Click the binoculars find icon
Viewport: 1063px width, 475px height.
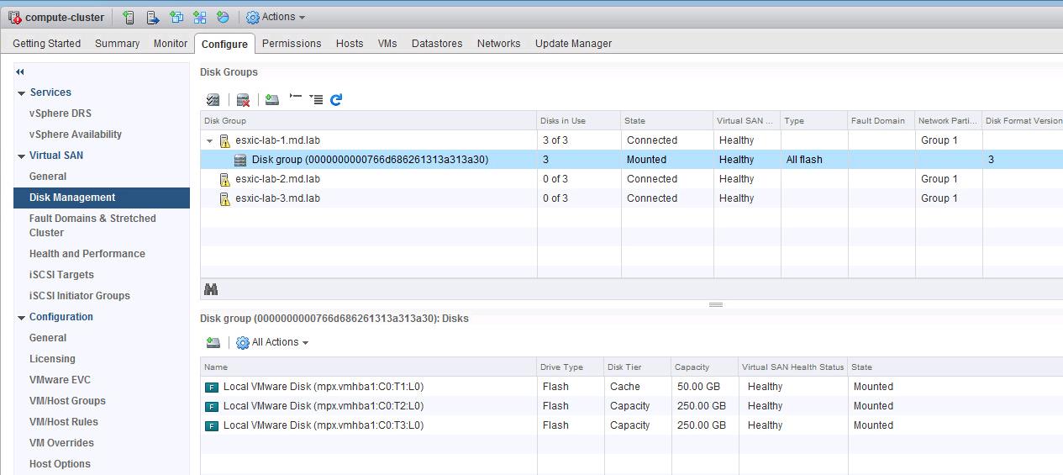click(211, 289)
